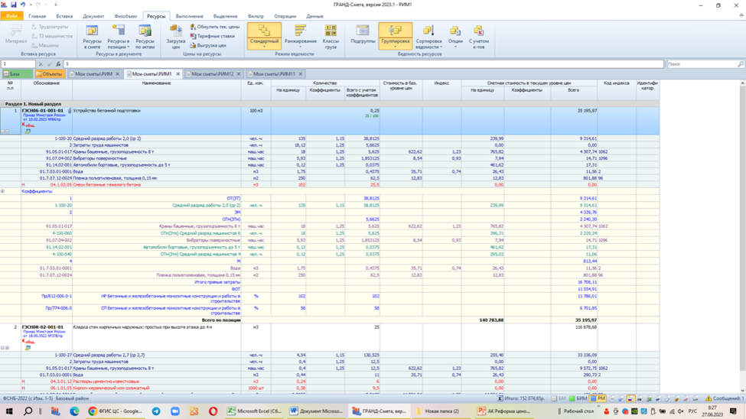
Task: Switch to Физобъем ribbon tab
Action: [x=125, y=16]
